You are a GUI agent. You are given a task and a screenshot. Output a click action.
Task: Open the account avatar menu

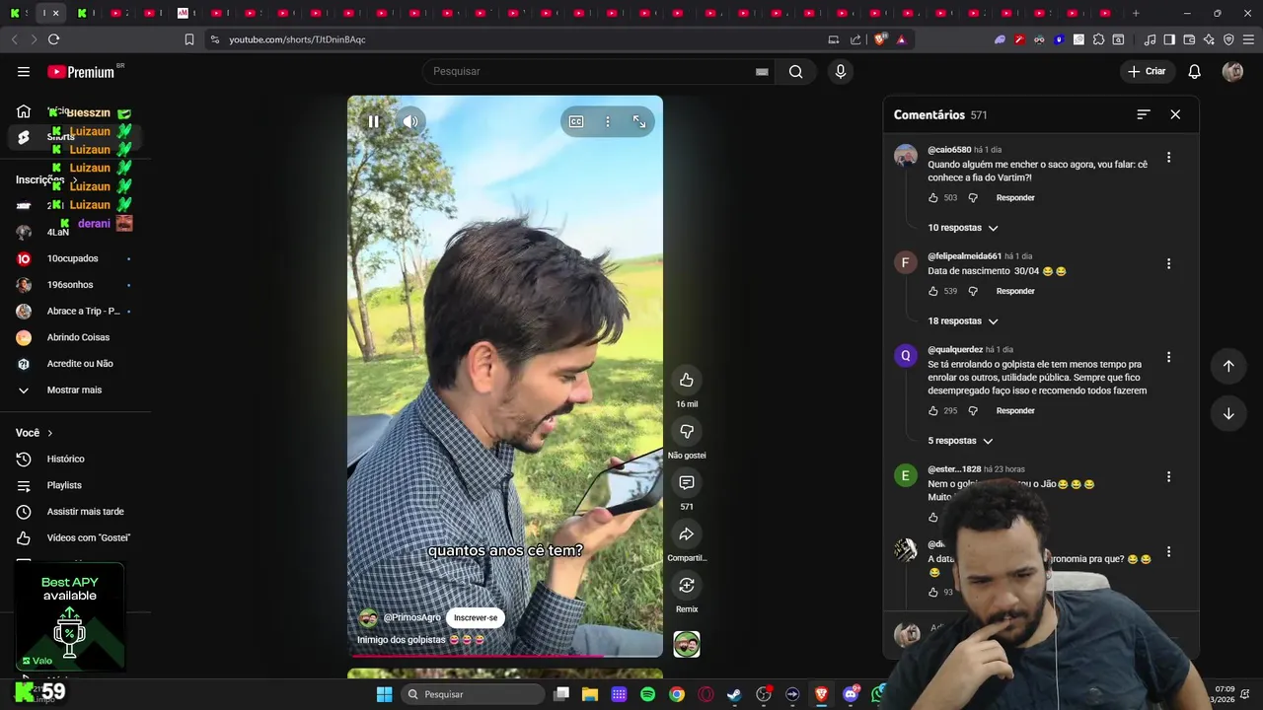[x=1232, y=72]
